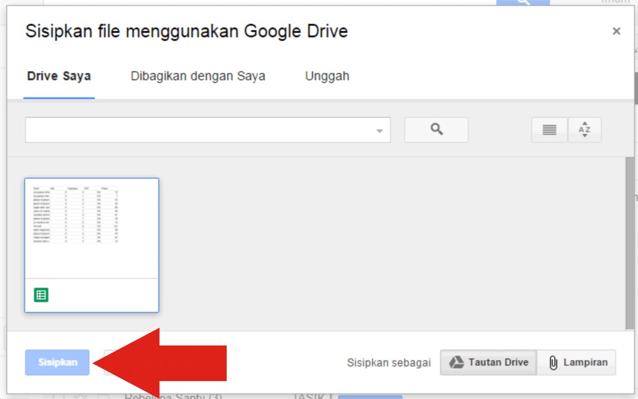This screenshot has height=399, width=638.
Task: Click the file list vertical scrollbar
Action: tap(629, 244)
